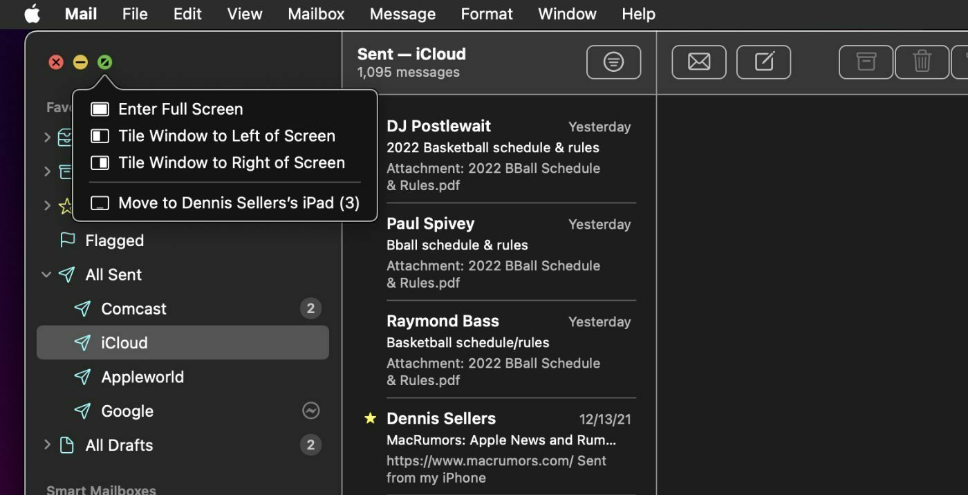
Task: Delete message with trash icon
Action: pyautogui.click(x=922, y=62)
